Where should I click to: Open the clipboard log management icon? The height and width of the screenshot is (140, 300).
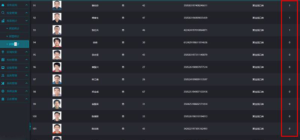[x=3, y=99]
